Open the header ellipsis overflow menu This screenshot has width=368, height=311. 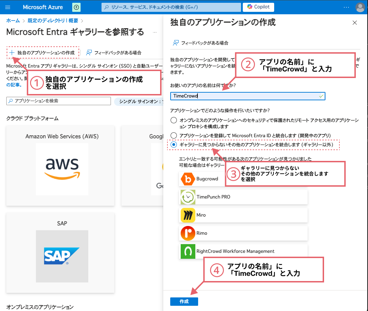tap(346, 7)
